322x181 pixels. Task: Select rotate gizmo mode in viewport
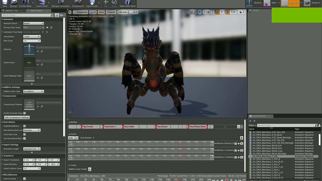[191, 12]
